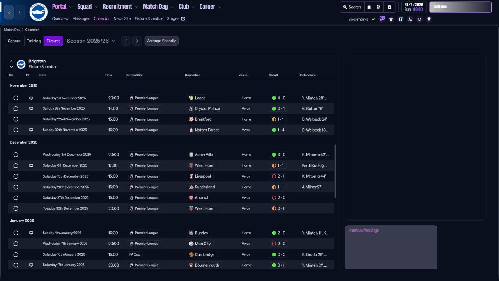This screenshot has width=499, height=281.
Task: Click the scouting magnifier icon in bookmarks bar
Action: point(410,19)
